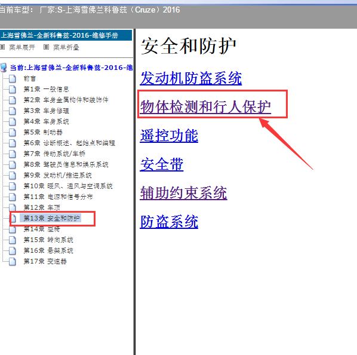Image resolution: width=357 pixels, height=355 pixels.
Task: Click the page icon beside 第12章 车顶
Action: tap(13, 207)
